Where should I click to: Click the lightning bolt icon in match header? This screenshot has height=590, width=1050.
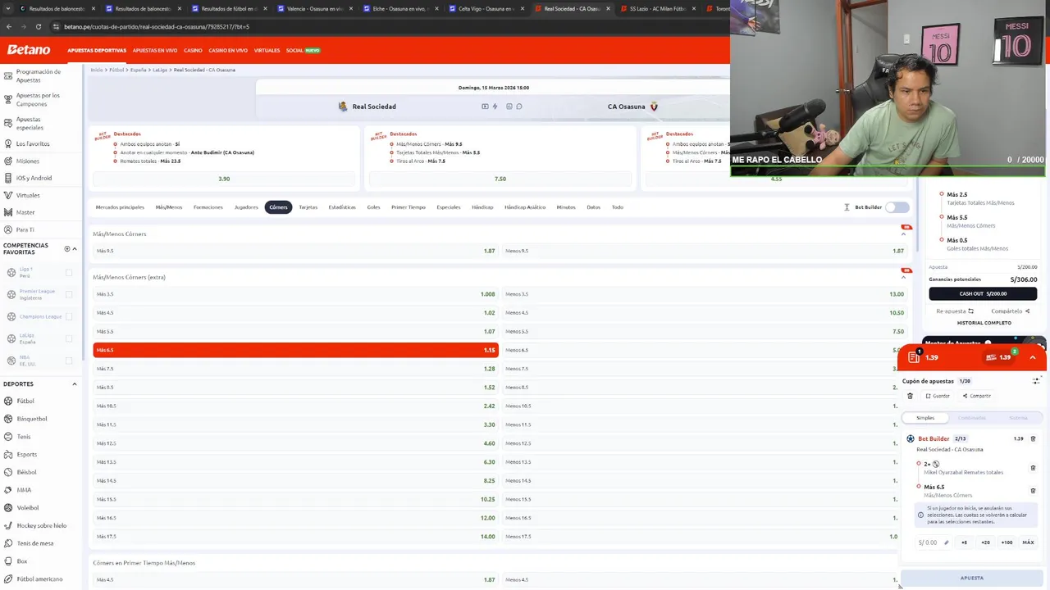[495, 107]
